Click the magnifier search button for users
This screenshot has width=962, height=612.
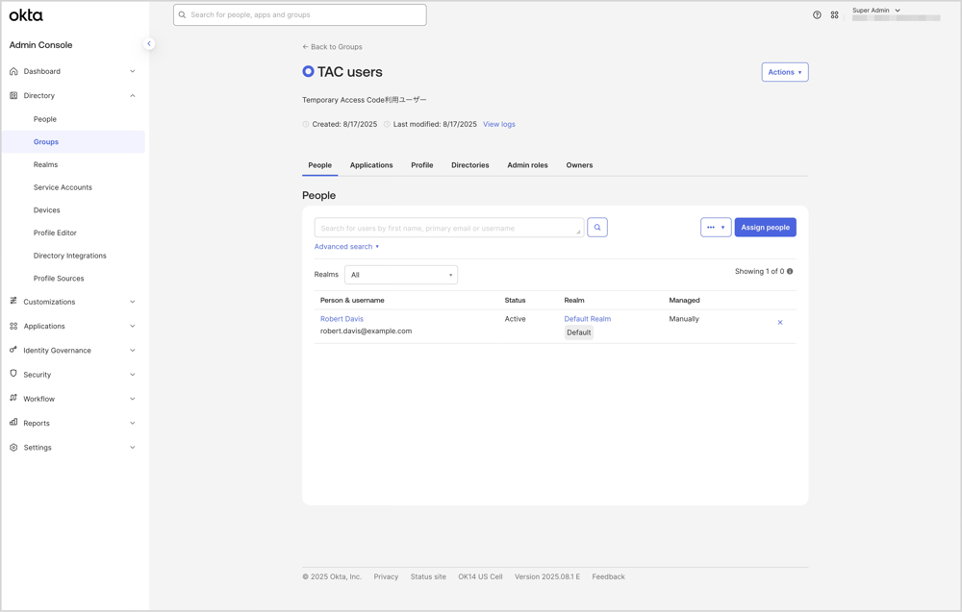coord(597,228)
